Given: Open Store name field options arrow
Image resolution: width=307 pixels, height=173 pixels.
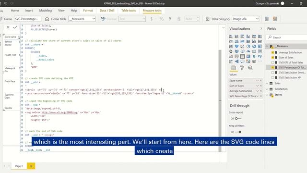Looking at the screenshot, I should 258,81.
